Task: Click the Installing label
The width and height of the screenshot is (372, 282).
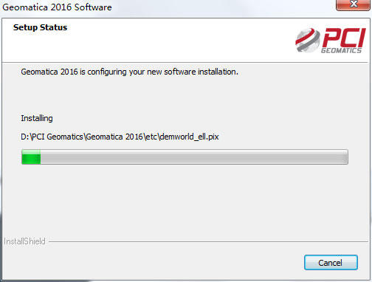Action: click(x=37, y=118)
